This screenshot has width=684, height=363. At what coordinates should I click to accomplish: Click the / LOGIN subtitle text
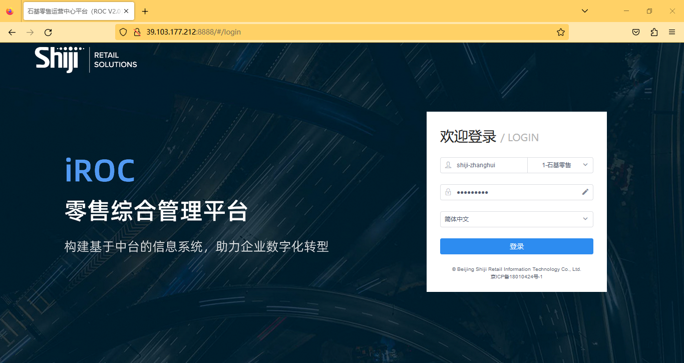tap(520, 138)
